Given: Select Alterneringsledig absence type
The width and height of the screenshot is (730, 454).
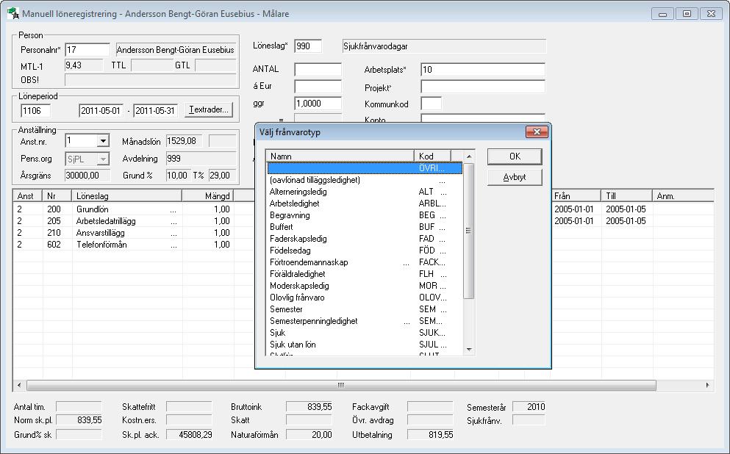Looking at the screenshot, I should coord(365,192).
